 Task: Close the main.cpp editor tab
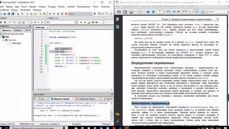tap(47, 27)
